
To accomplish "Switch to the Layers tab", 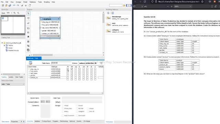I will point(11,77).
